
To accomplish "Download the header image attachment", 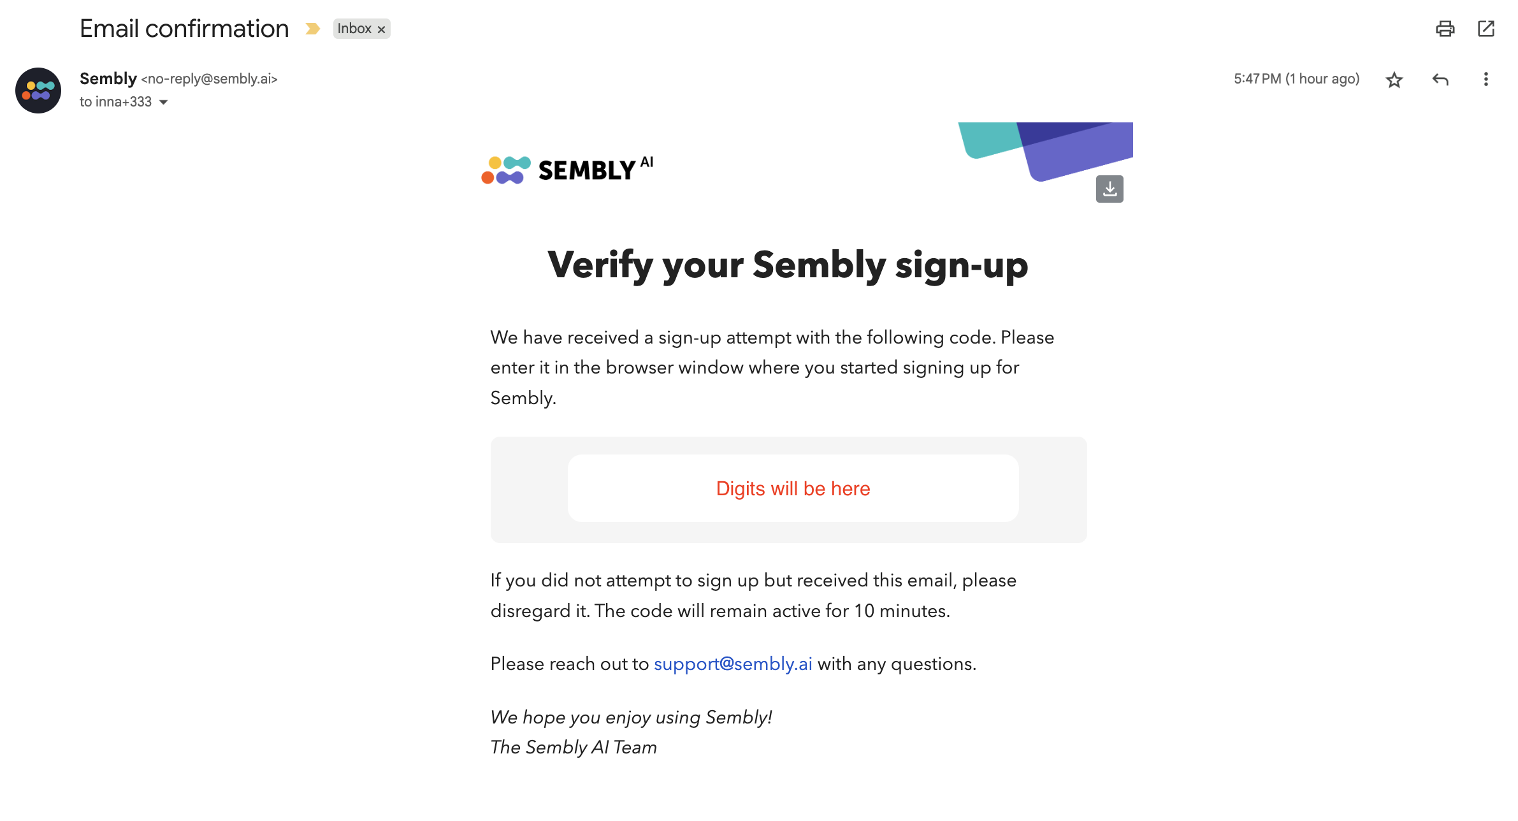I will coord(1110,189).
